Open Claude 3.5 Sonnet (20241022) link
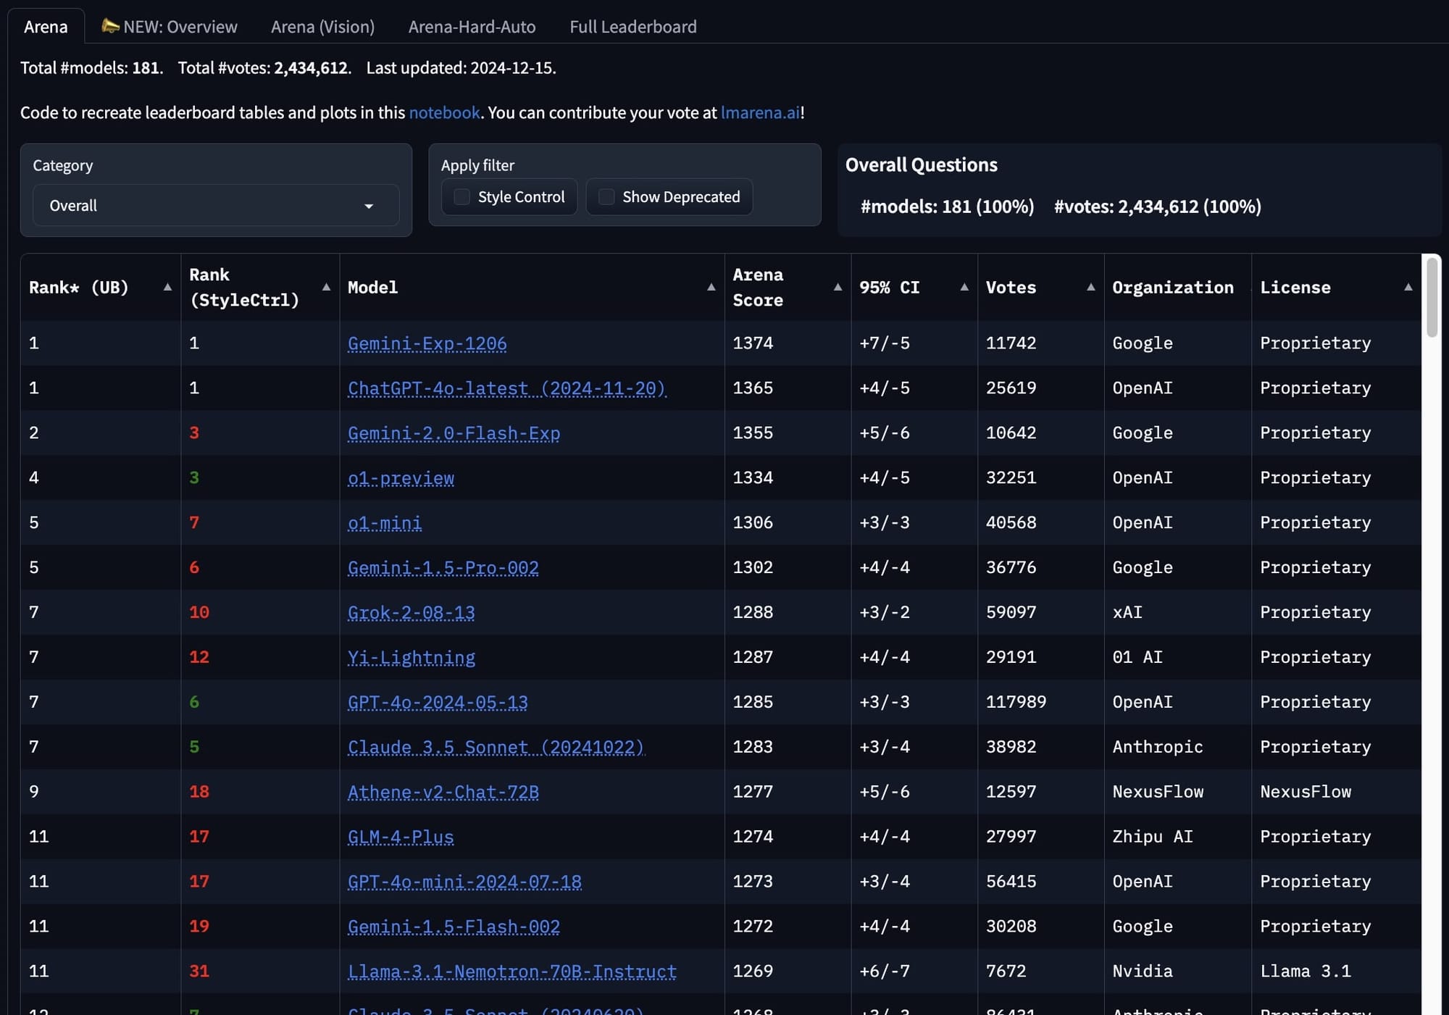The image size is (1449, 1015). point(496,747)
